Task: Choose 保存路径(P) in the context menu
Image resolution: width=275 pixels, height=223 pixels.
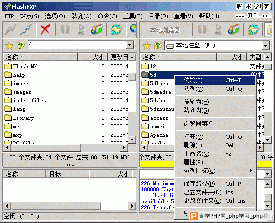Action: point(216,184)
